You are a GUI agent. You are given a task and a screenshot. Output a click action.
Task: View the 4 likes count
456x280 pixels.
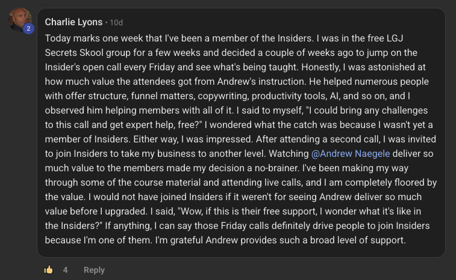pyautogui.click(x=65, y=270)
